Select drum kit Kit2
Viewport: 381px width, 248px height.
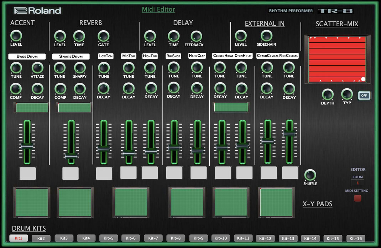[x=41, y=238]
